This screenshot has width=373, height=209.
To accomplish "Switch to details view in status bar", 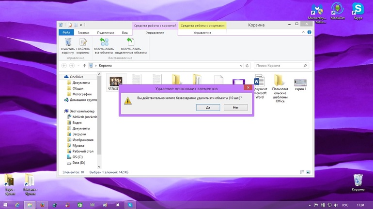I will point(302,172).
